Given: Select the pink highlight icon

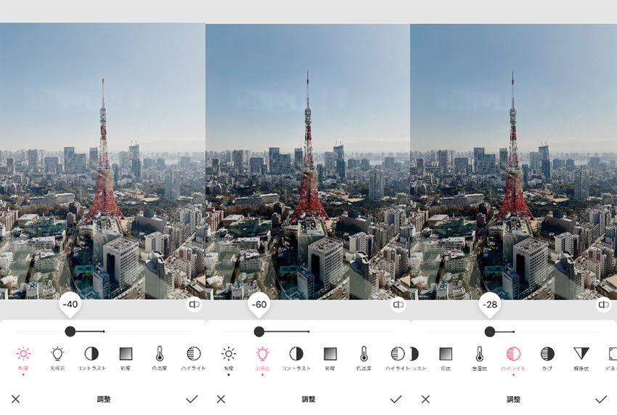Looking at the screenshot, I should point(513,354).
